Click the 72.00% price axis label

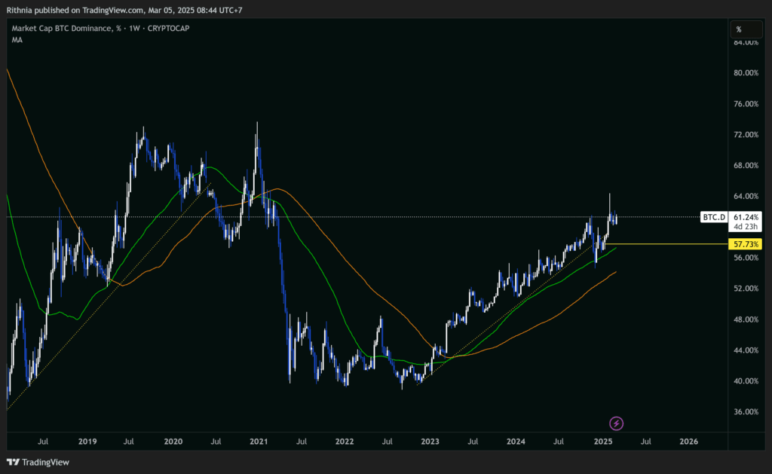(x=745, y=134)
